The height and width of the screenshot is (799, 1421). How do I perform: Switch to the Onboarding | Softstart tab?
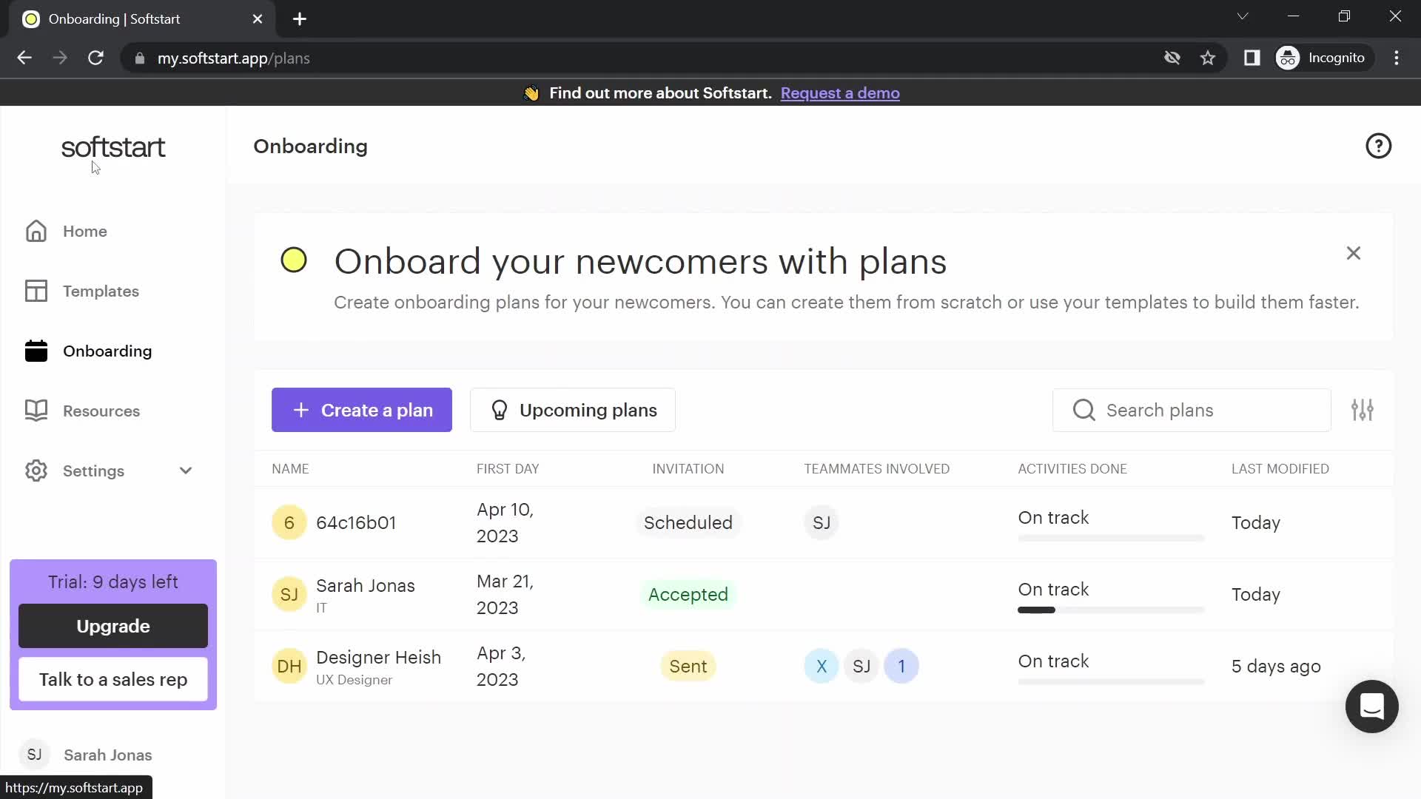(141, 19)
